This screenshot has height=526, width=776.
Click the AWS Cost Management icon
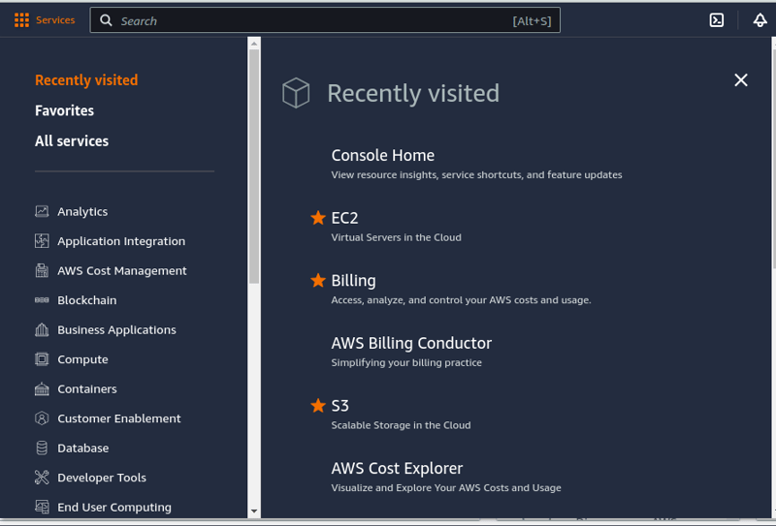coord(42,271)
